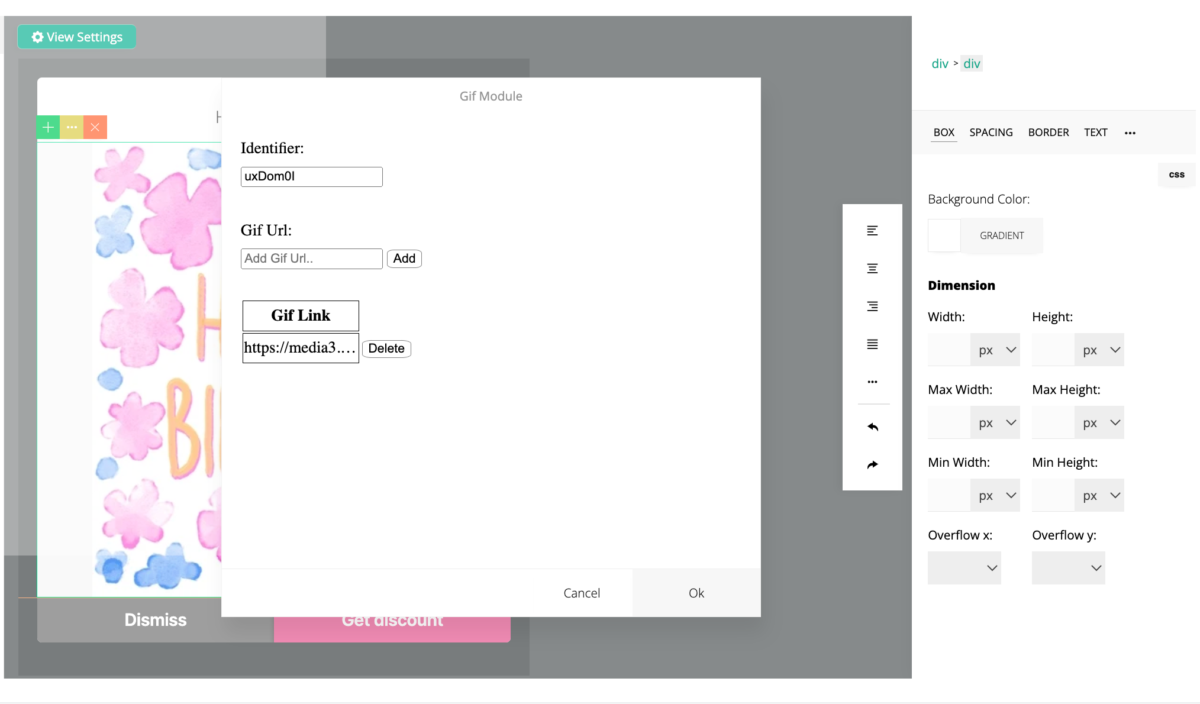Click the undo arrow icon
This screenshot has height=704, width=1200.
pos(872,427)
